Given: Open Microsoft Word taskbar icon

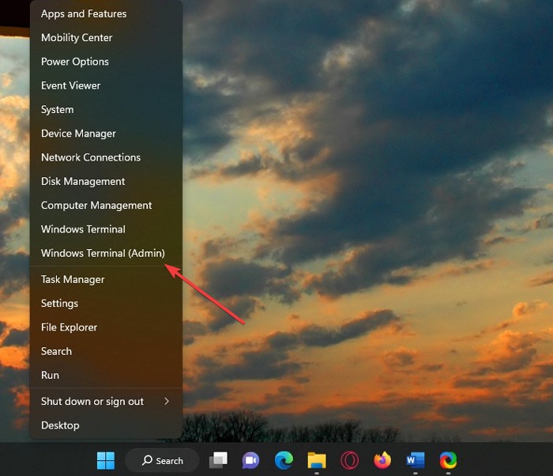Looking at the screenshot, I should (x=415, y=460).
